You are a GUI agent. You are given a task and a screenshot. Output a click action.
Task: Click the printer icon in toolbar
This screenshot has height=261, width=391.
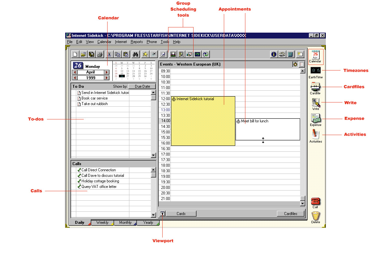pos(100,54)
